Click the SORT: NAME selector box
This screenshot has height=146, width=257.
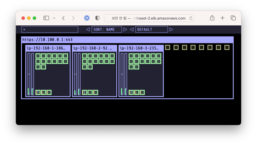tap(107, 29)
